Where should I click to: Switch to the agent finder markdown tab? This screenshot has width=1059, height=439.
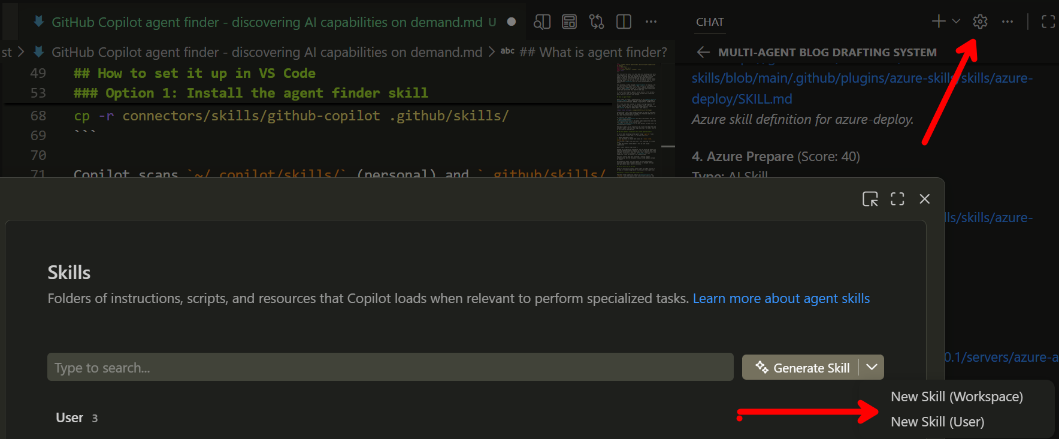click(x=267, y=22)
